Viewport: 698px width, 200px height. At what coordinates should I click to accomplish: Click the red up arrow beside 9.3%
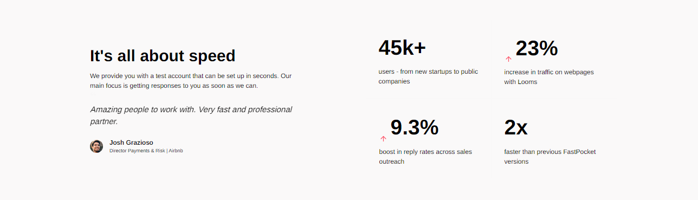383,139
